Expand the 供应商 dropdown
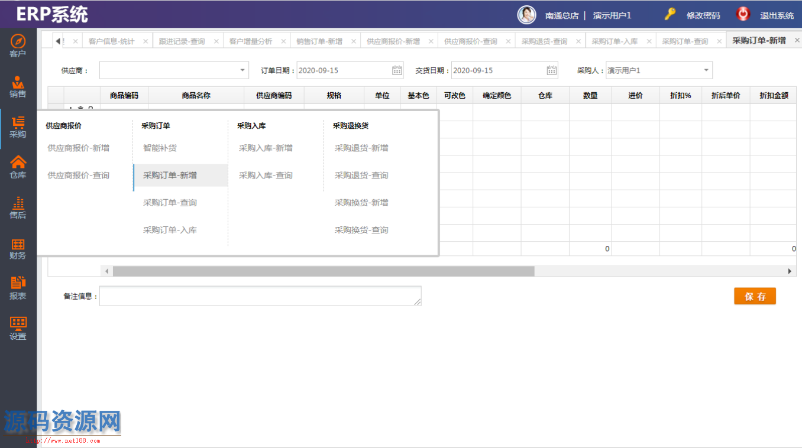This screenshot has height=448, width=802. [x=242, y=70]
